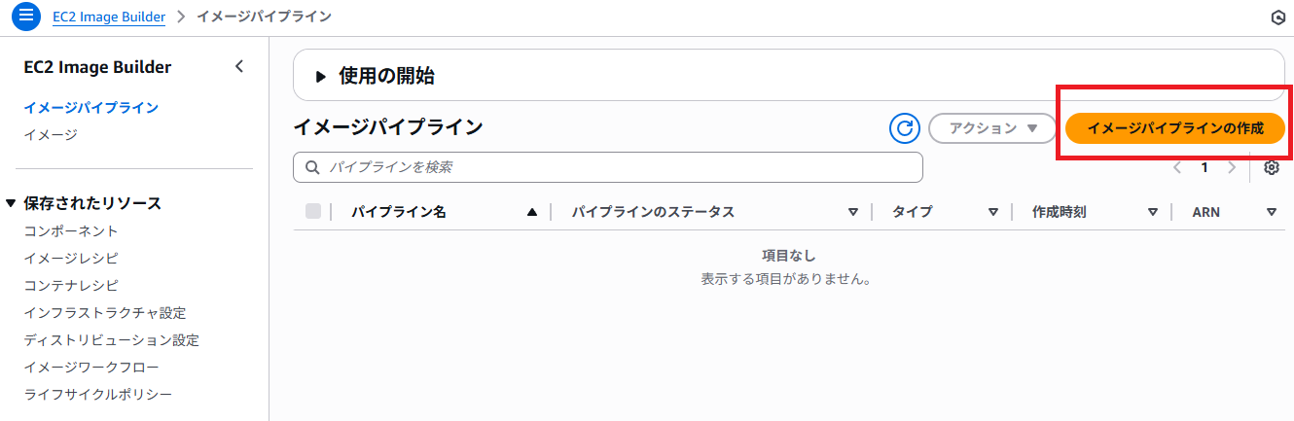The width and height of the screenshot is (1294, 421).
Task: Toggle the select-all pipelines checkbox
Action: pyautogui.click(x=313, y=211)
